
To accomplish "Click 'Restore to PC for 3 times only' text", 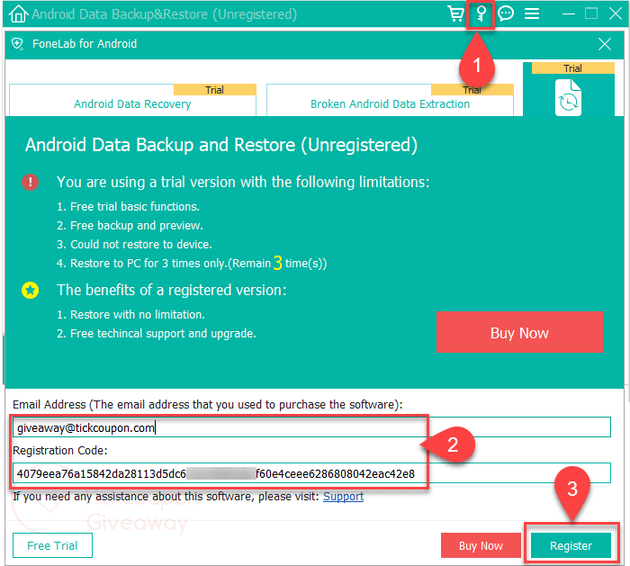I will pos(148,263).
